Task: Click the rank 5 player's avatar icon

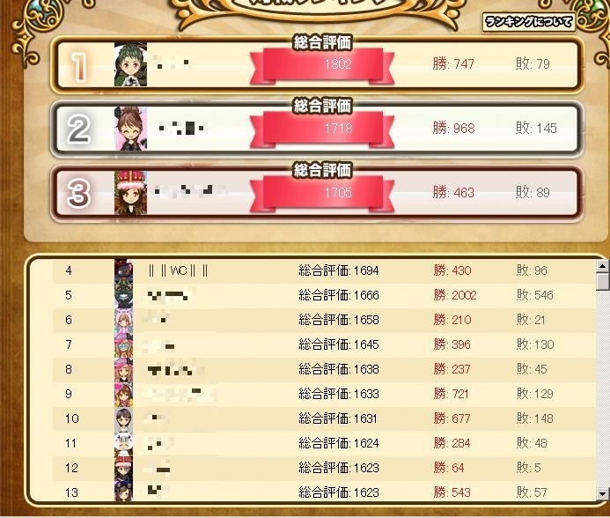Action: 124,295
